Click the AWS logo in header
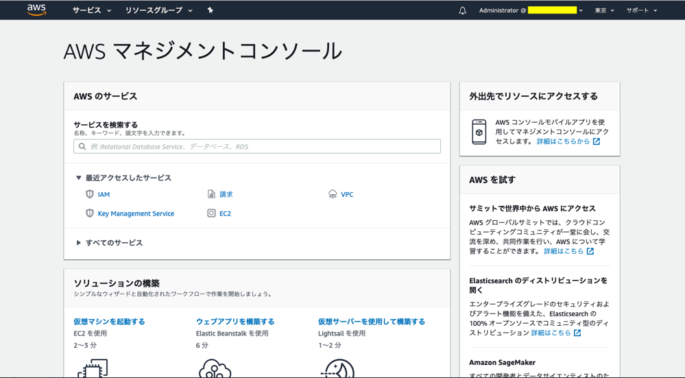685x378 pixels. click(36, 10)
